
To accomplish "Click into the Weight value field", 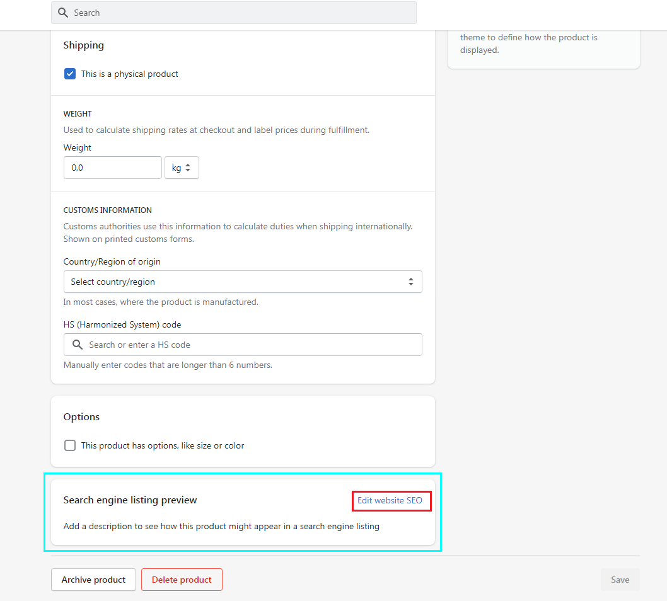I will (113, 168).
